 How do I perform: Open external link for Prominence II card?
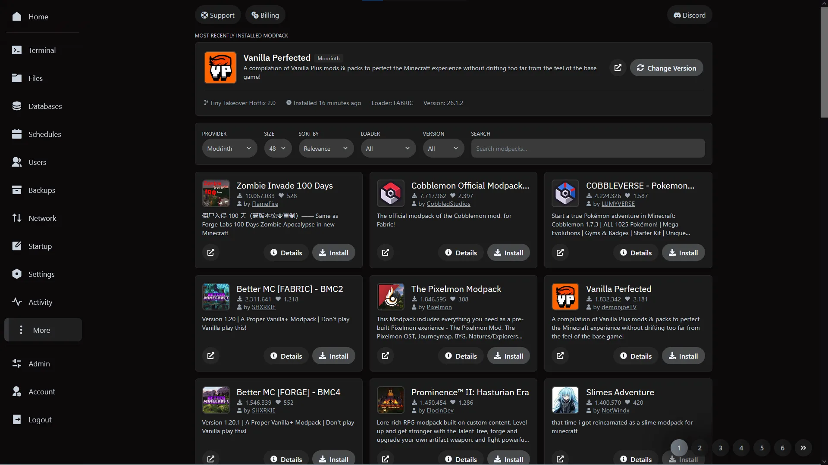tap(386, 459)
